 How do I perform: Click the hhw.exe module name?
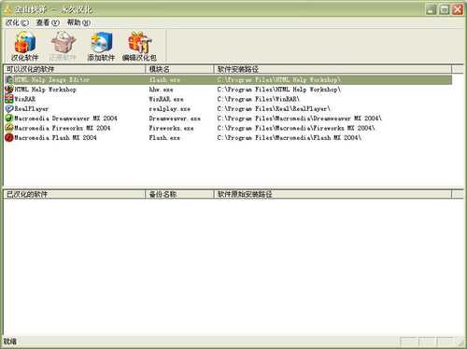[161, 90]
